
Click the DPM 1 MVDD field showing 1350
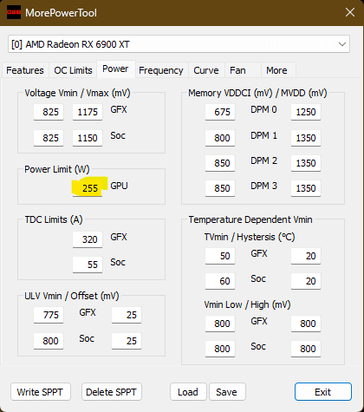[x=306, y=138]
